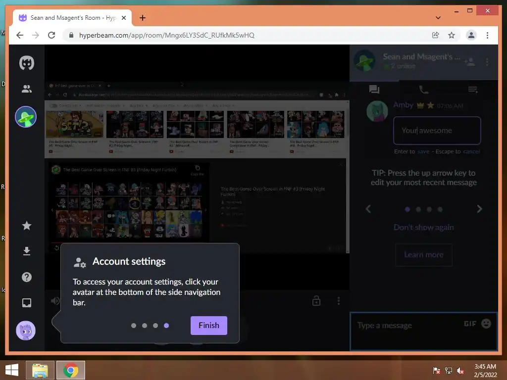The height and width of the screenshot is (380, 507).
Task: Open the Windows Start button
Action: (12, 370)
